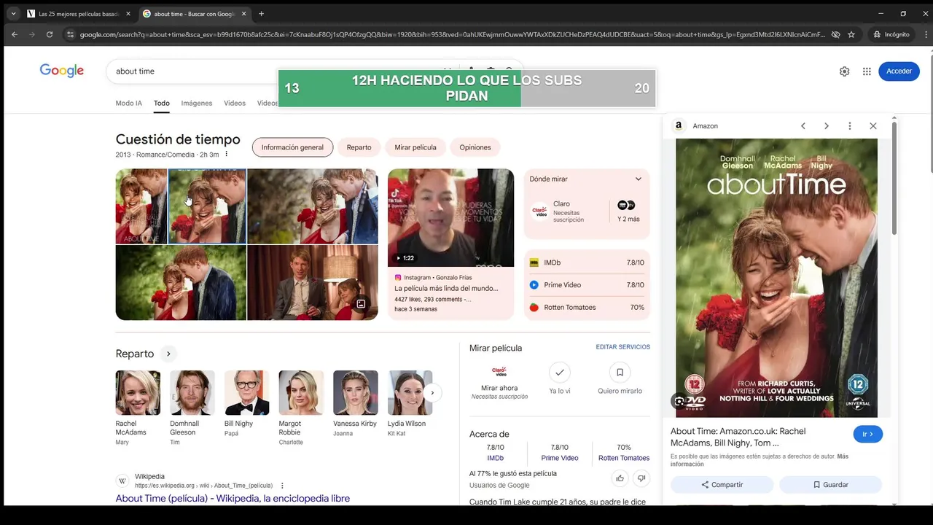Click the Incógnito indicator
Screen dimensions: 933x525
[x=891, y=34]
